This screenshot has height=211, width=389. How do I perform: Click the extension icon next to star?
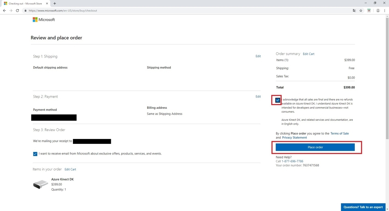tap(369, 10)
